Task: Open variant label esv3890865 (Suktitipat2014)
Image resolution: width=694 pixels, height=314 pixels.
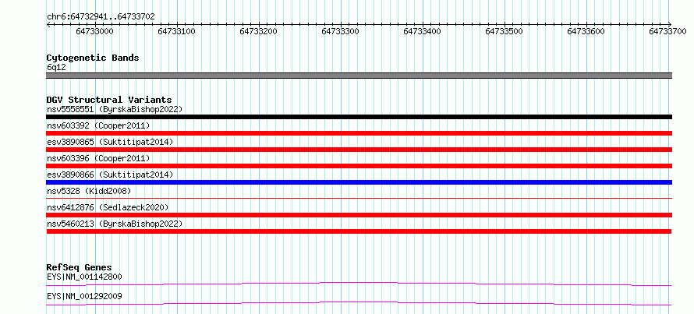Action: click(x=110, y=142)
